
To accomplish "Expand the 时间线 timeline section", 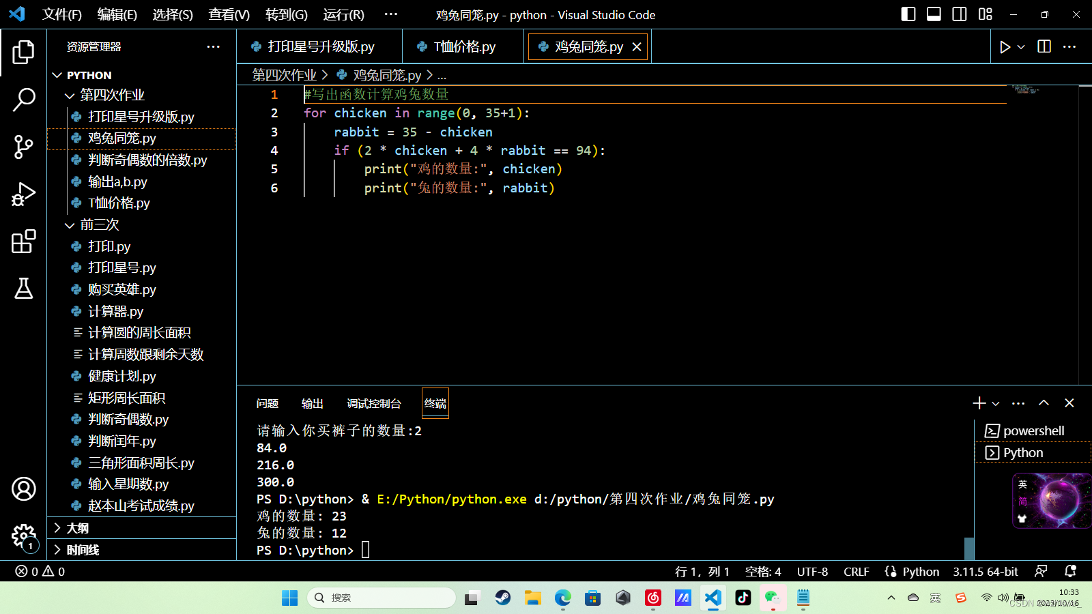I will point(142,550).
